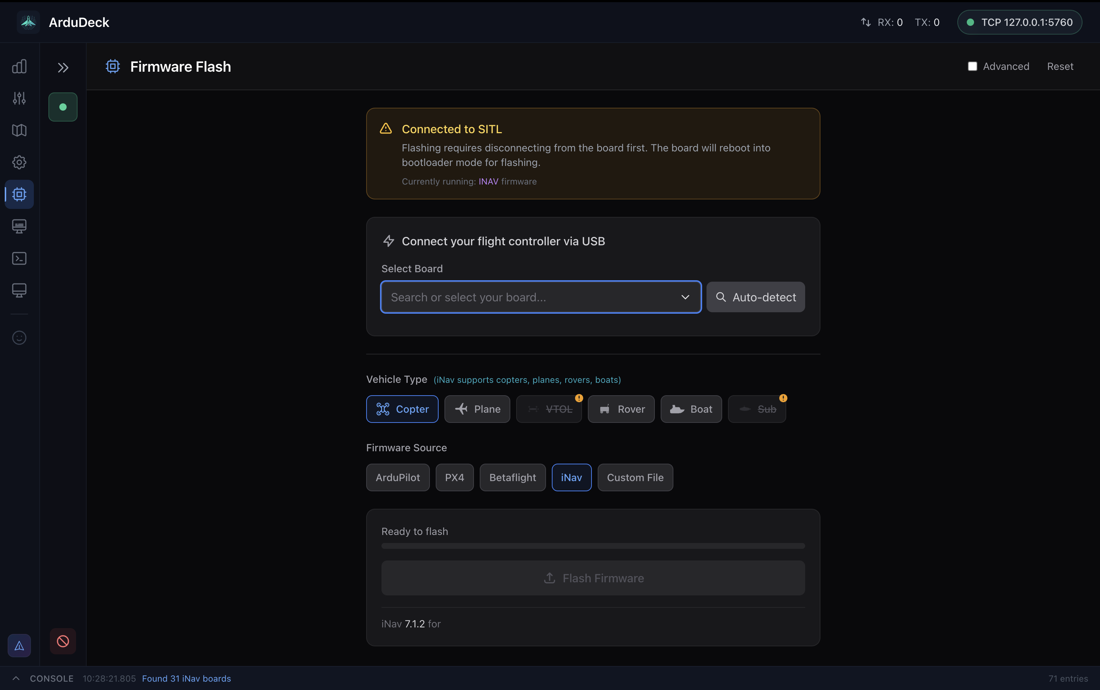Click the RX/TX data transfer arrows icon

click(x=865, y=22)
